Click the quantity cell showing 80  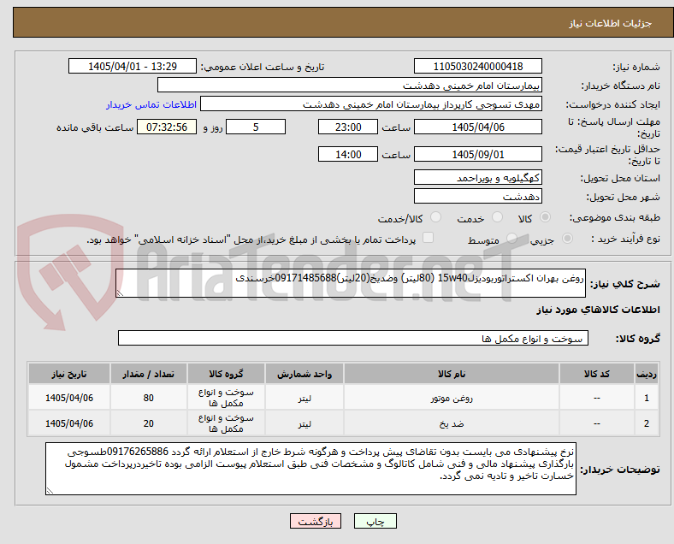click(148, 398)
